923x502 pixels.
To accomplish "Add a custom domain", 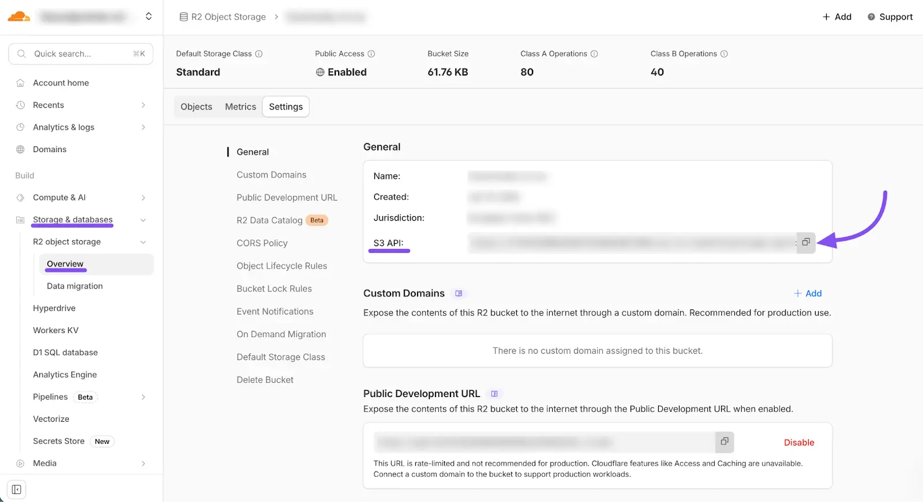I will [808, 293].
